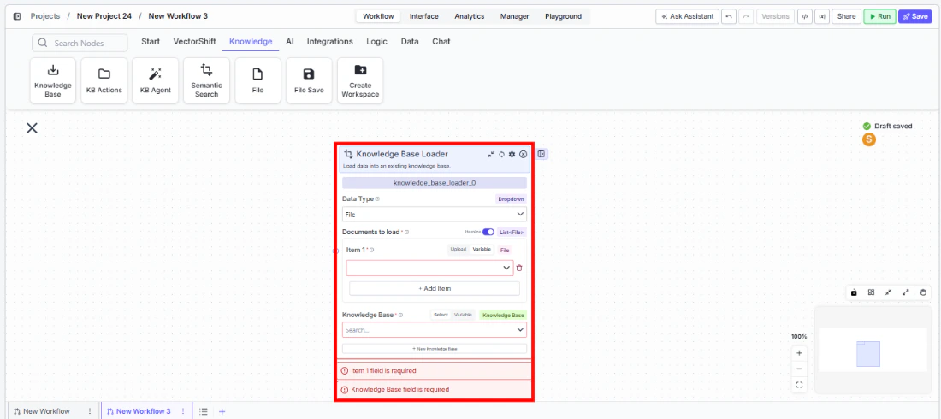
Task: Zoom out of the canvas
Action: click(x=799, y=369)
